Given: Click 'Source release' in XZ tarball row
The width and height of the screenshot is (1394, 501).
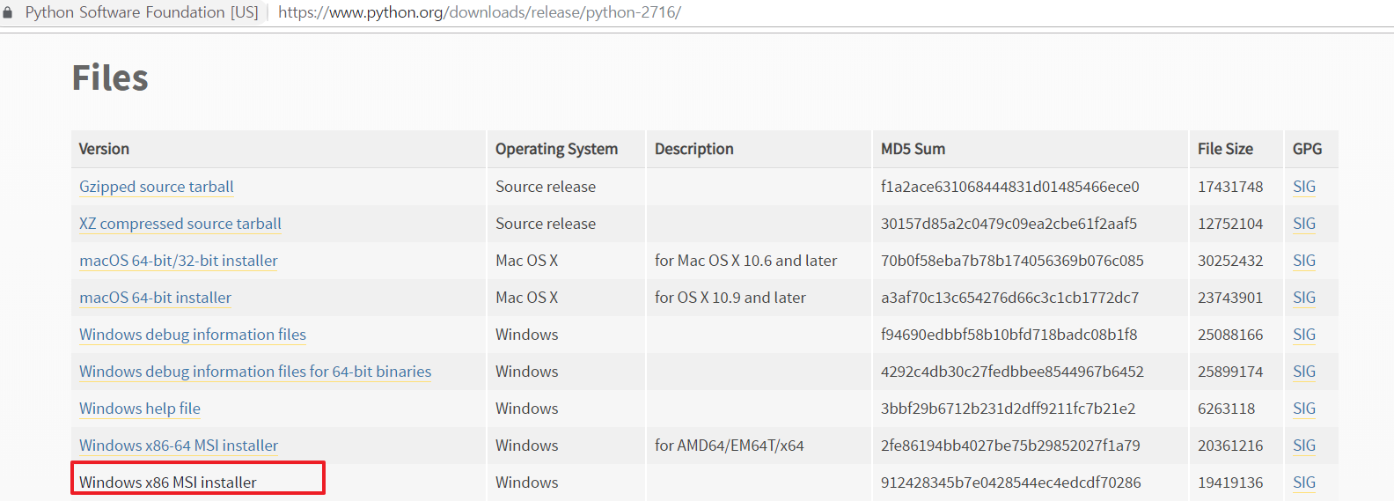Looking at the screenshot, I should pyautogui.click(x=546, y=224).
